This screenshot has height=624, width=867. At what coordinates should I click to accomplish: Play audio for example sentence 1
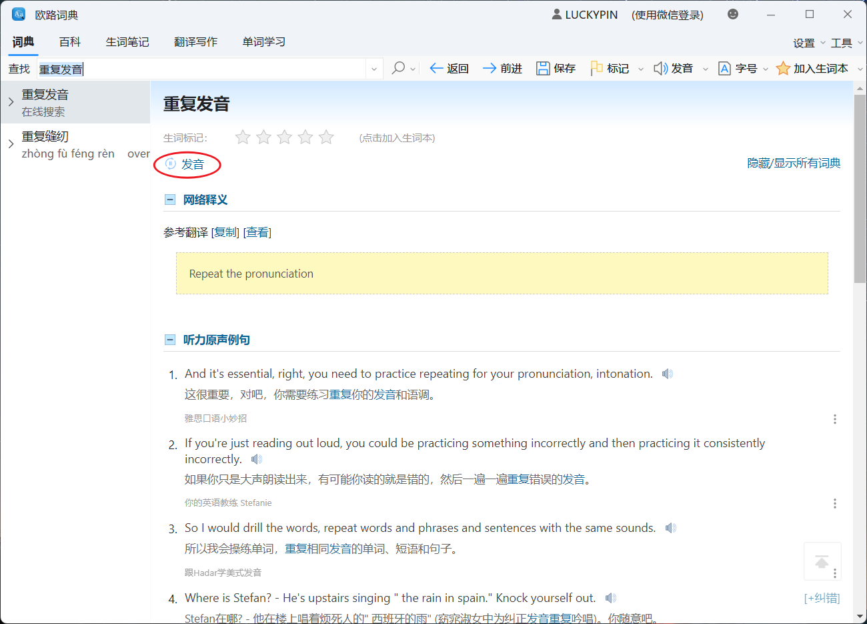(668, 374)
